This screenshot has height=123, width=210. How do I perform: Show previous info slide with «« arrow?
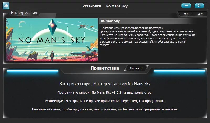[186, 14]
